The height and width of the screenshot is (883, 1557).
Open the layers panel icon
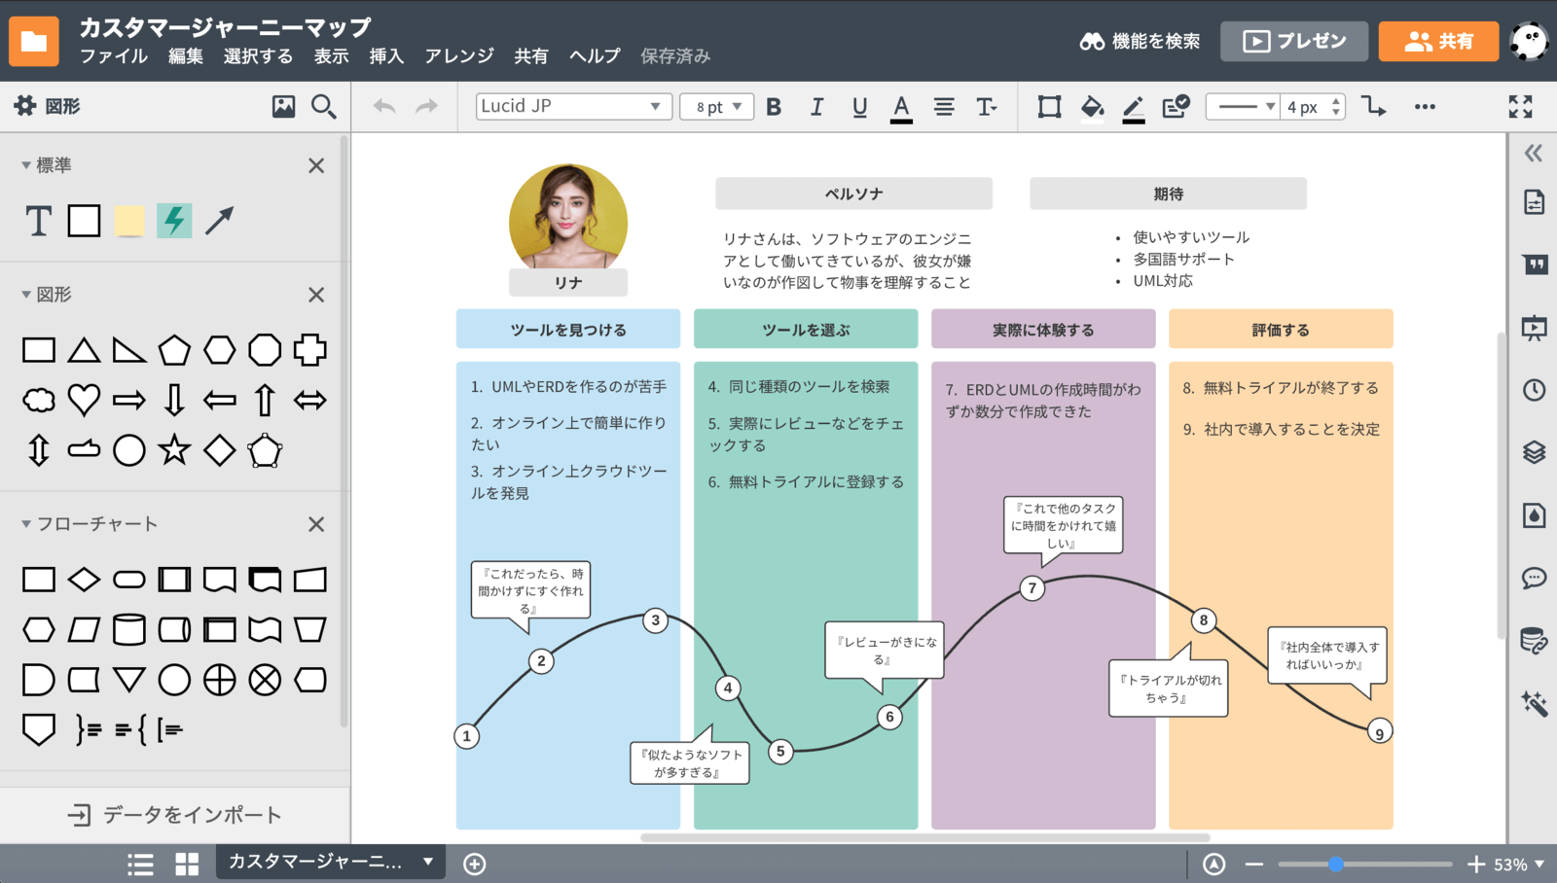(x=1534, y=452)
